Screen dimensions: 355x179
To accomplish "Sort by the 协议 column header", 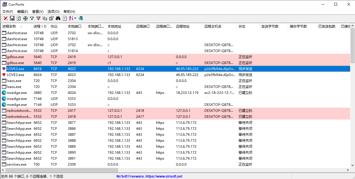I will (x=57, y=26).
